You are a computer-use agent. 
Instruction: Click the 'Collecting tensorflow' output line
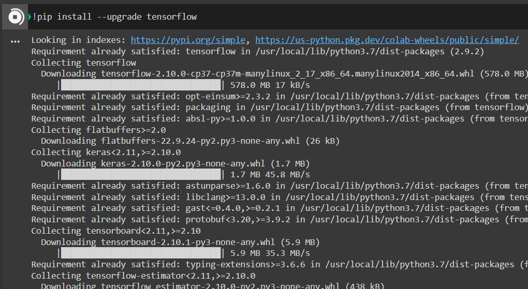click(x=84, y=63)
